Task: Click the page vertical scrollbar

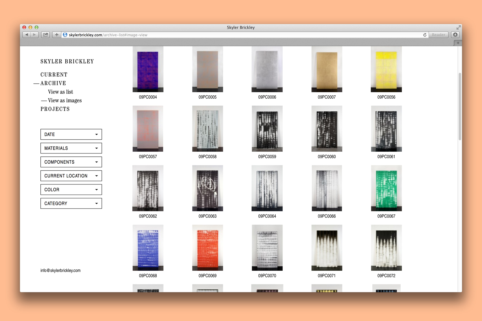Action: [460, 106]
